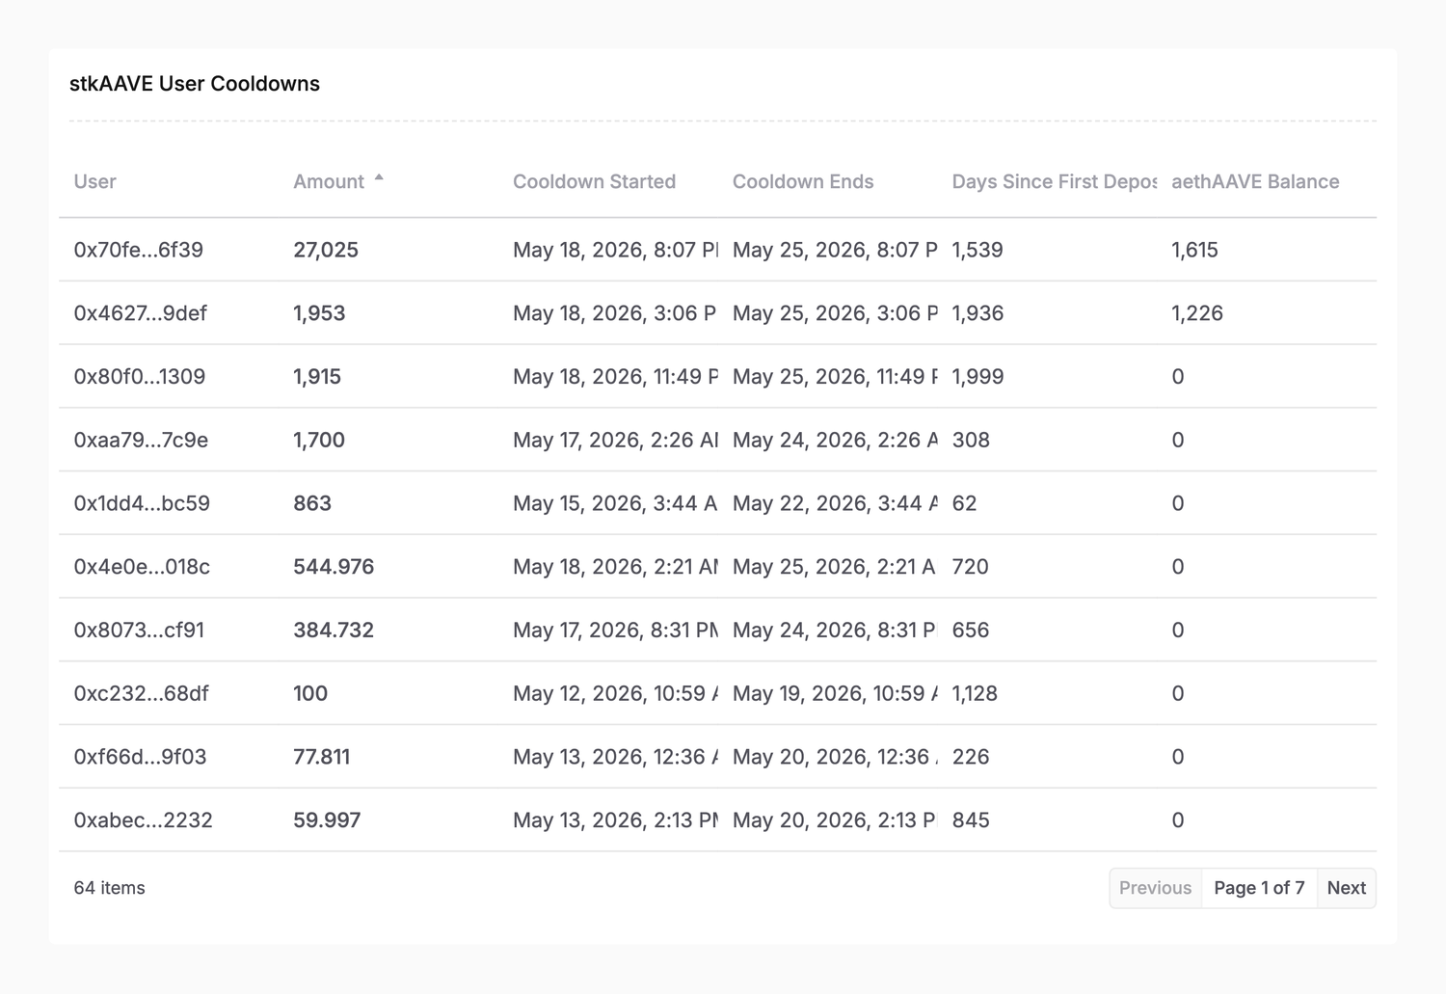
Task: Click aethAAVE balance 1,226
Action: coord(1197,313)
